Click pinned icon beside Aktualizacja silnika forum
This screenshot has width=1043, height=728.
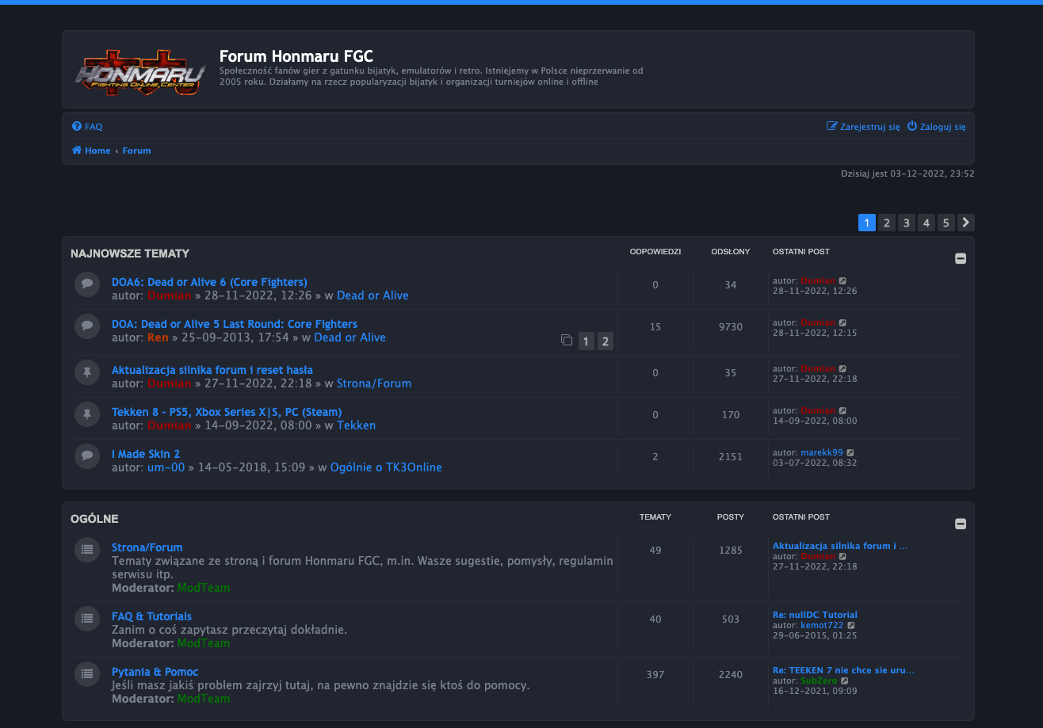tap(87, 372)
